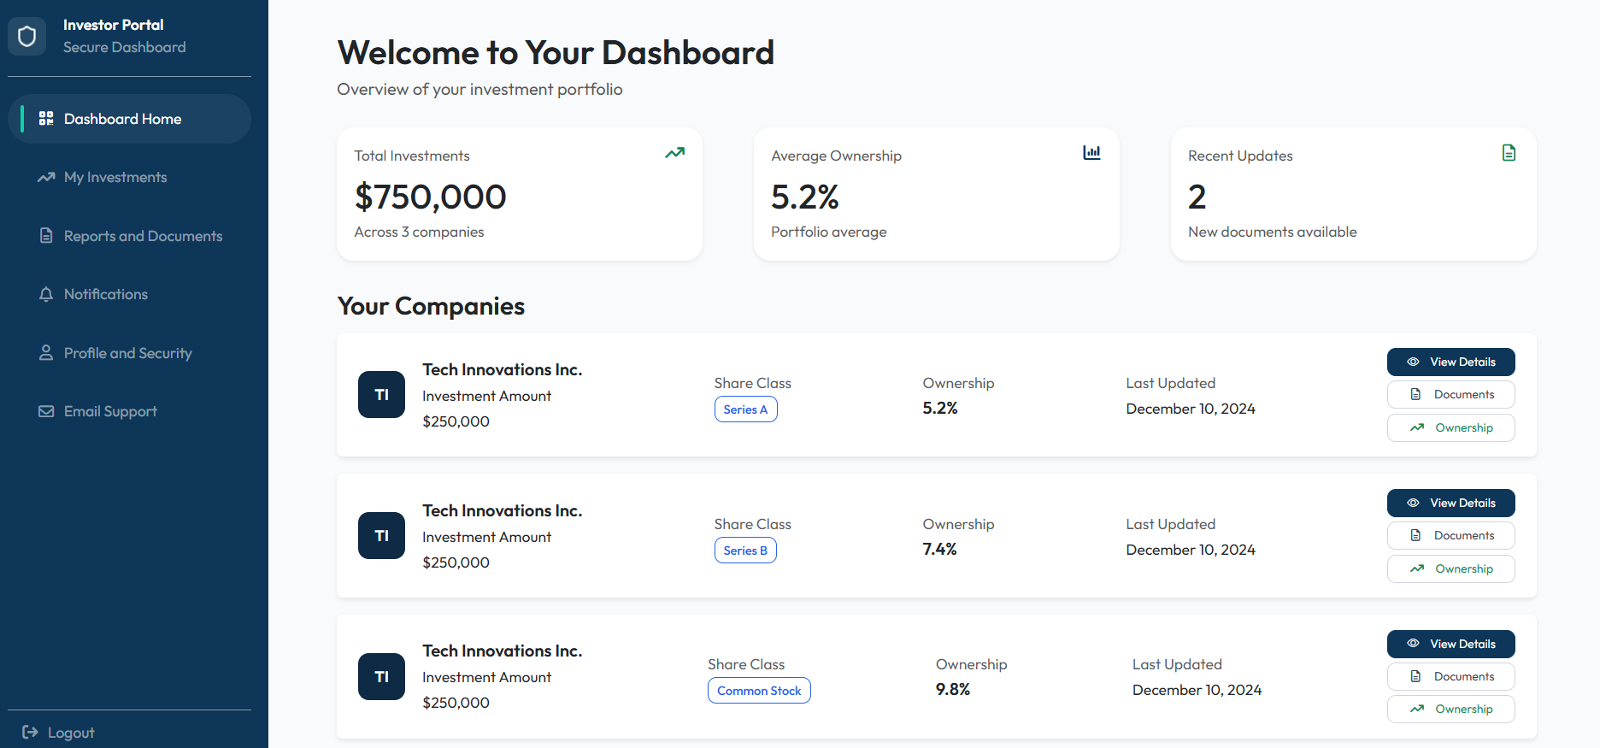
Task: Click the 'Total Investments' card label
Action: click(x=412, y=156)
